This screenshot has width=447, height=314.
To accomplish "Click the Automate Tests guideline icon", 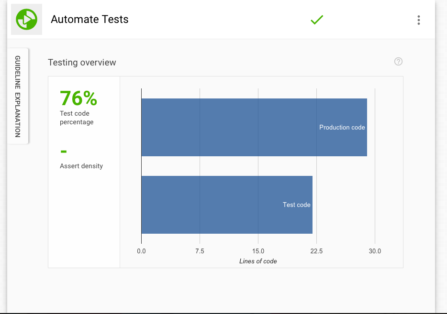I will (26, 20).
